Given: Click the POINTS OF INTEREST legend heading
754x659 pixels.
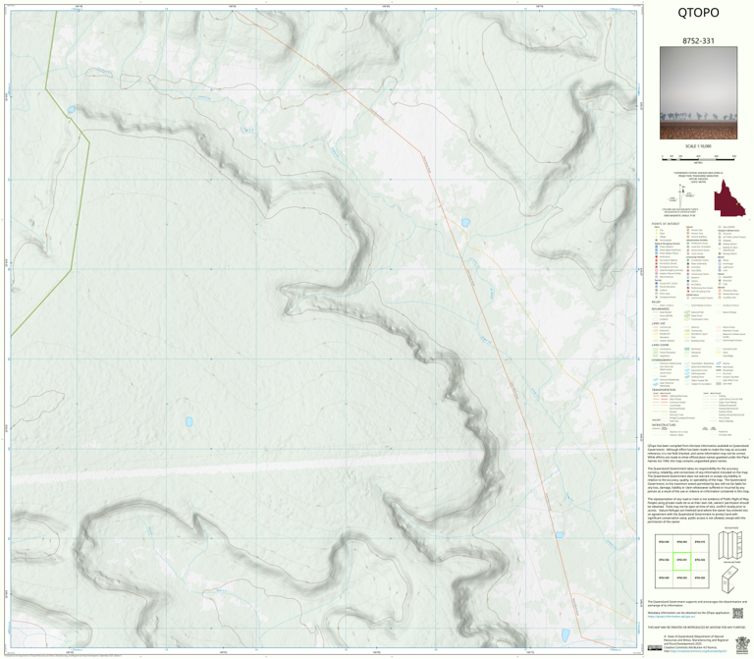Looking at the screenshot, I should tap(666, 224).
